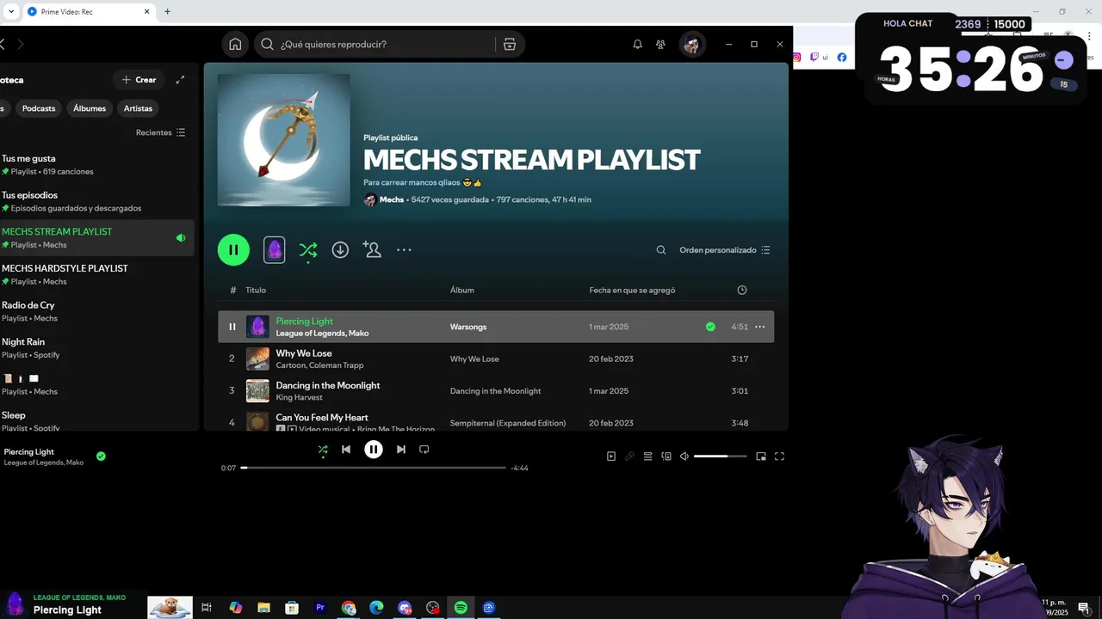This screenshot has width=1102, height=619.
Task: Open MECHS HARDSTYLE PLAYLIST
Action: point(96,274)
